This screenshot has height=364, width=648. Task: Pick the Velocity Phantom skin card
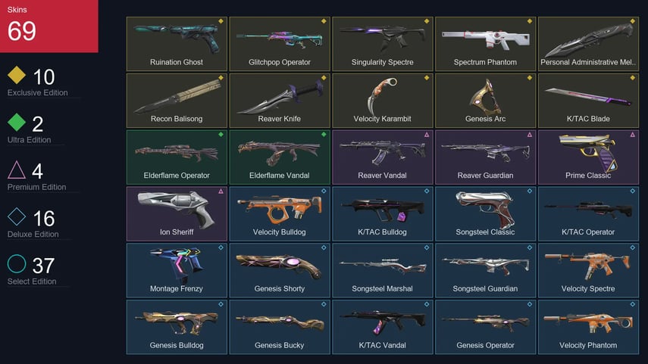pyautogui.click(x=588, y=327)
